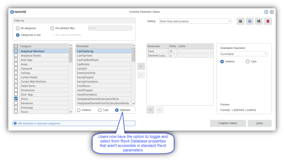Check the Dimensions category checkbox
The width and height of the screenshot is (284, 162).
pos(16,90)
